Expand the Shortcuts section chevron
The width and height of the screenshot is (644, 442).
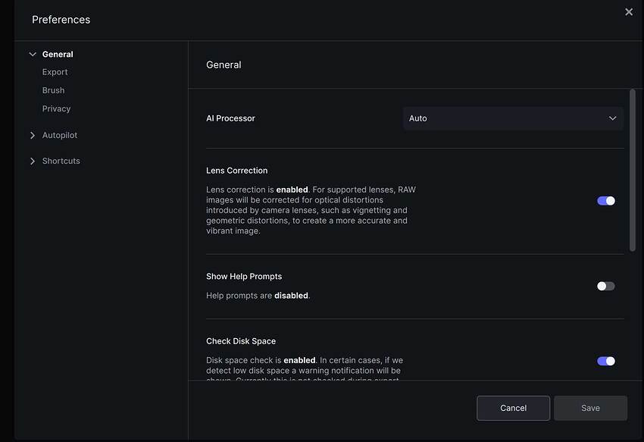pos(33,161)
